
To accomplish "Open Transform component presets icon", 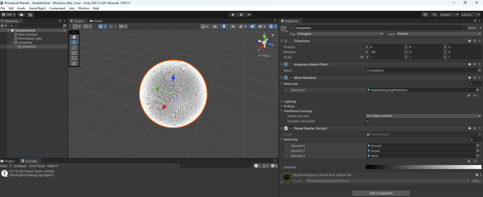I will (475, 41).
